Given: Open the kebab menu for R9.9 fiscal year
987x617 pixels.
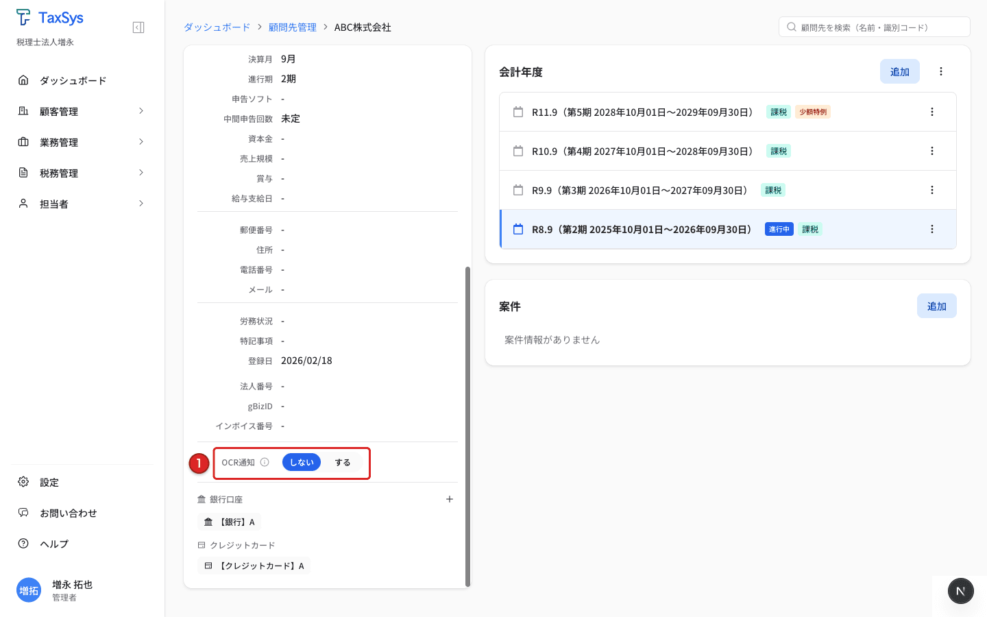Looking at the screenshot, I should [932, 190].
